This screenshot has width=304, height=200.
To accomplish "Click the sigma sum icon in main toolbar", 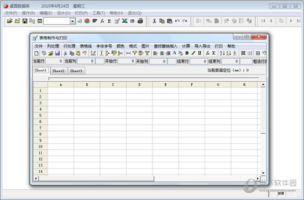I will (x=109, y=21).
